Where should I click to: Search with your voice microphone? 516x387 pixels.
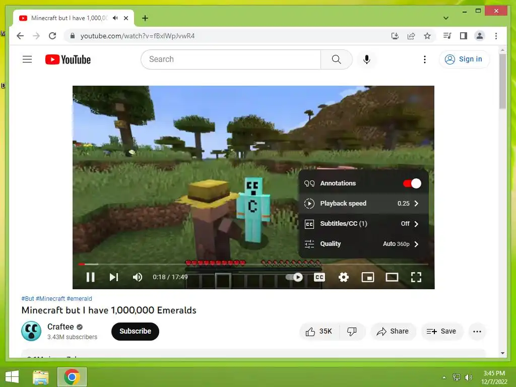pyautogui.click(x=367, y=59)
